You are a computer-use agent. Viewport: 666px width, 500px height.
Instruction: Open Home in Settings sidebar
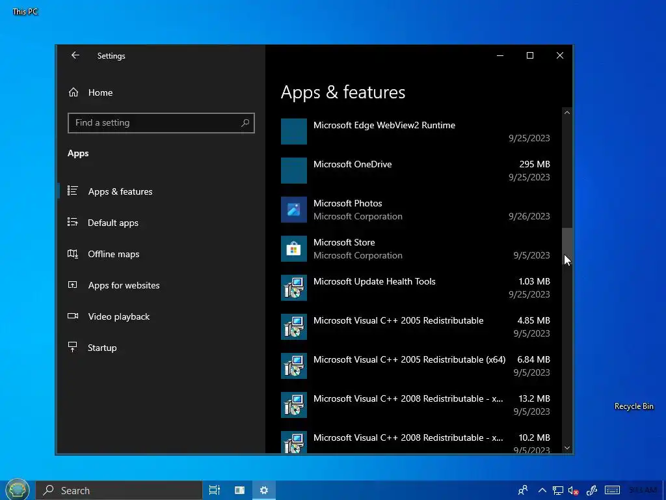point(161,92)
